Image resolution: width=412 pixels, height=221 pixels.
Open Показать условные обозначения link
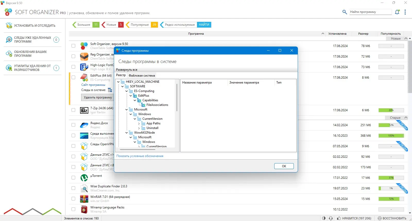coord(140,156)
